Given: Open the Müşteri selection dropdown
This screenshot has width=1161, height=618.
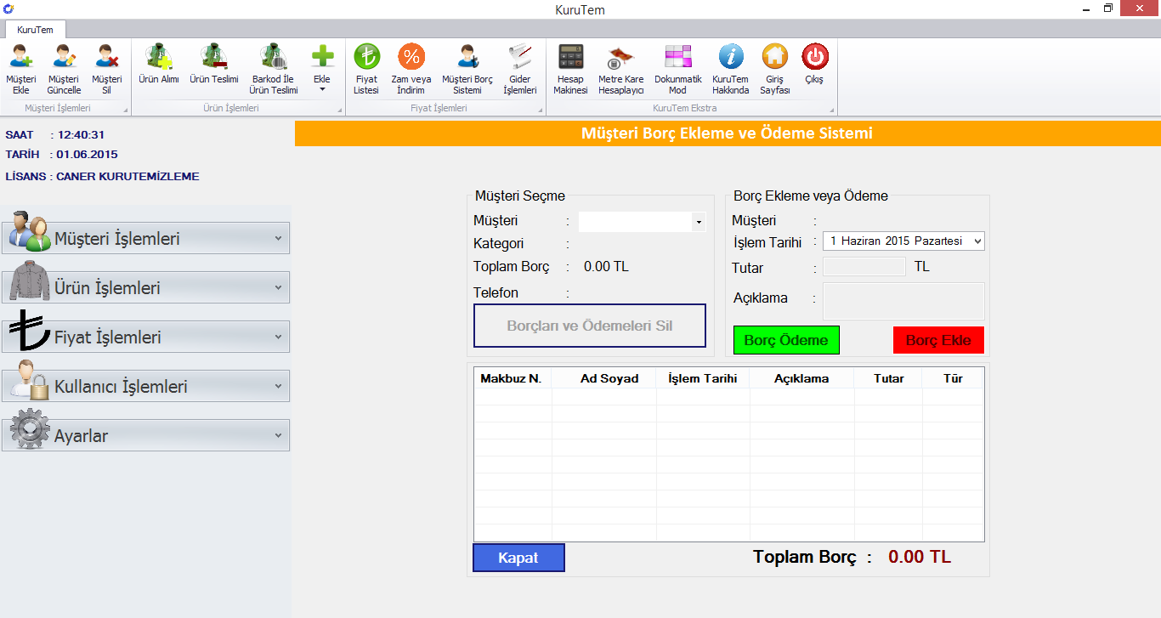Looking at the screenshot, I should click(x=699, y=222).
